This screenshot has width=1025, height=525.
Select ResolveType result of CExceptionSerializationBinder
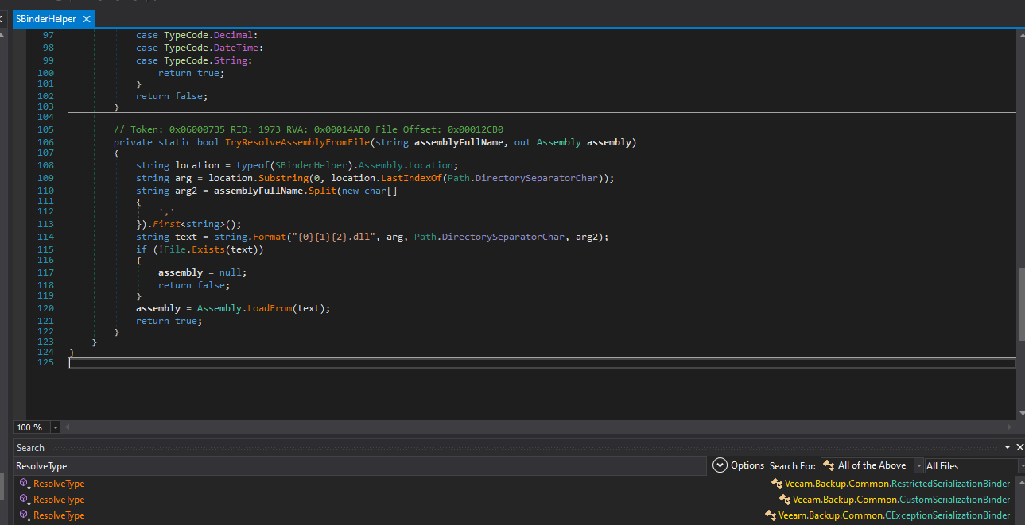59,515
